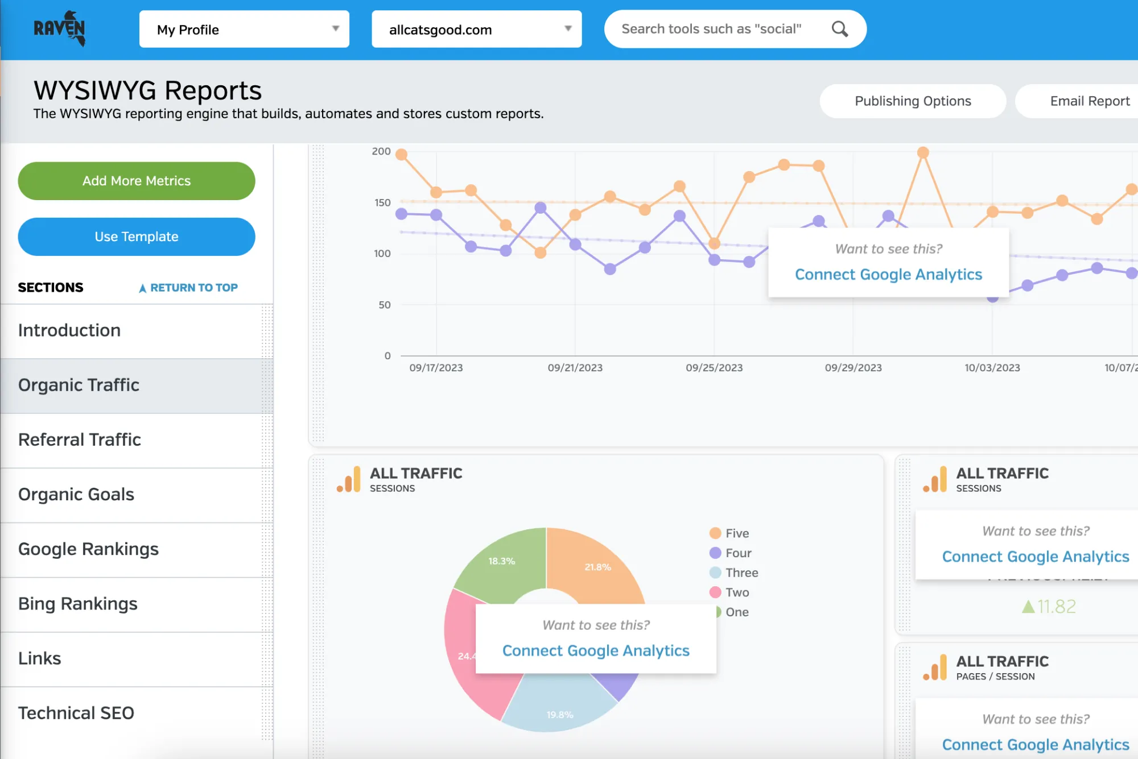Image resolution: width=1138 pixels, height=759 pixels.
Task: Click the 09/21/2023 axis label
Action: (575, 368)
